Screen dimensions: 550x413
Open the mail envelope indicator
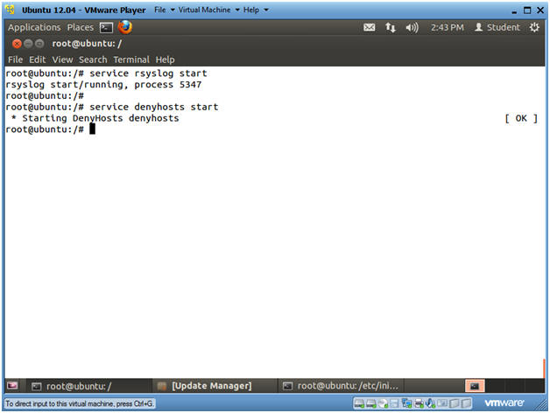369,27
